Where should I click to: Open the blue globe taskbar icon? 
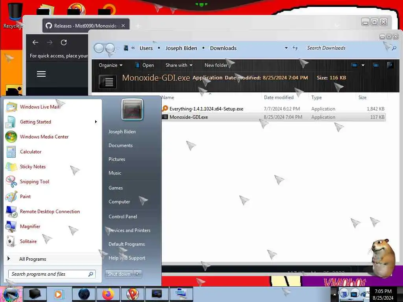pos(84,294)
